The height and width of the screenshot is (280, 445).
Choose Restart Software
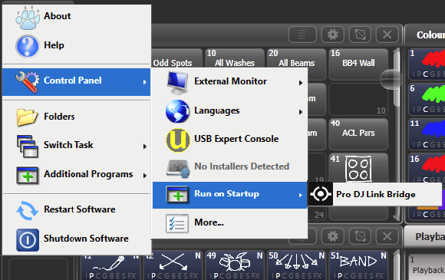(77, 210)
